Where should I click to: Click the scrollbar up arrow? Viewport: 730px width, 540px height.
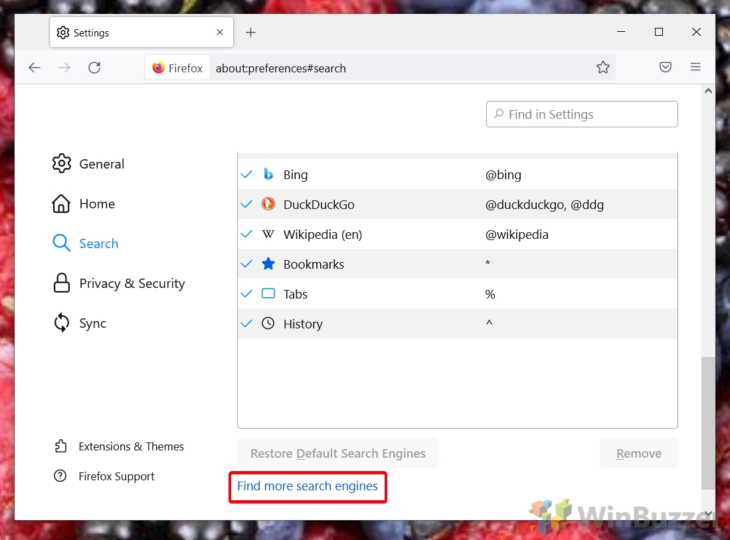708,91
